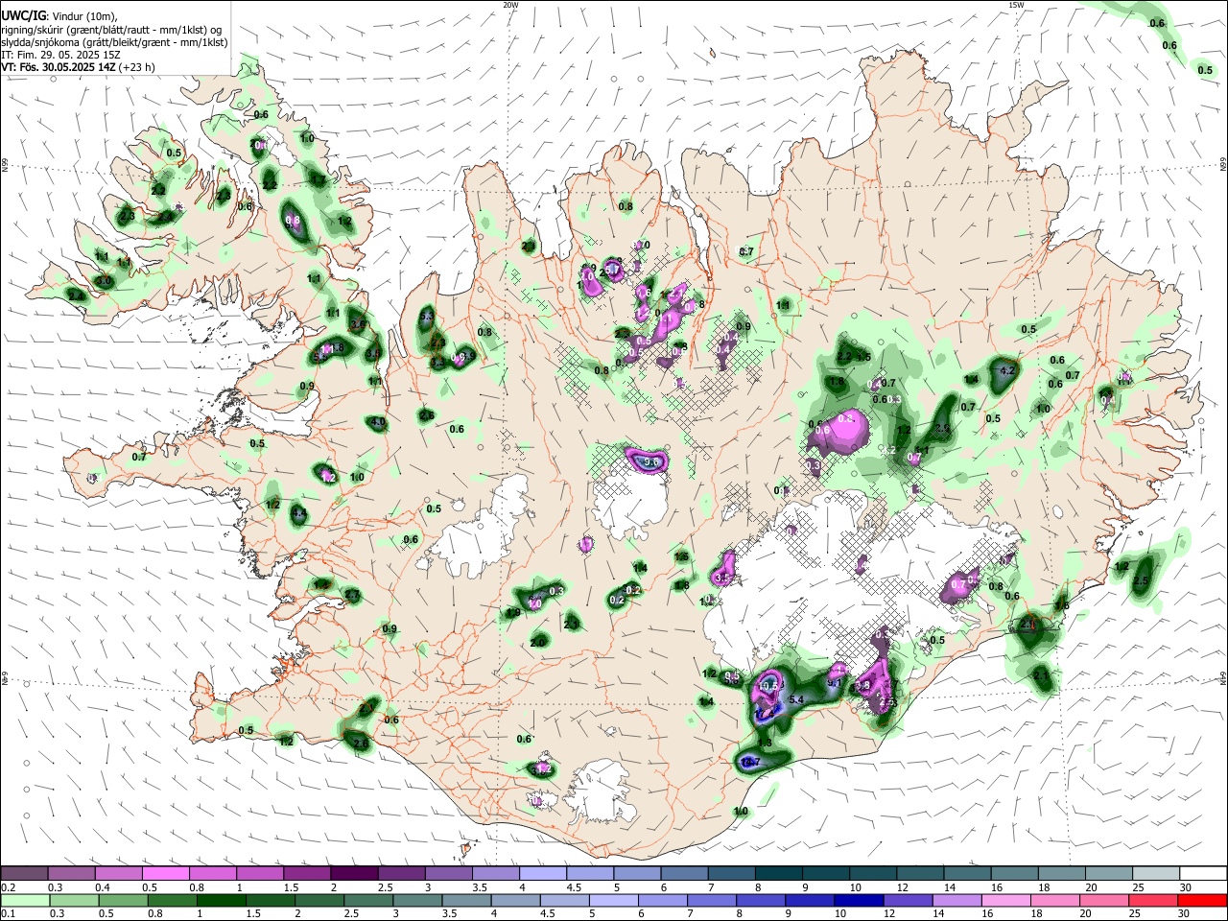
Task: Select the lavender-blue 4–4.5 snow legend swatch
Action: tap(544, 874)
